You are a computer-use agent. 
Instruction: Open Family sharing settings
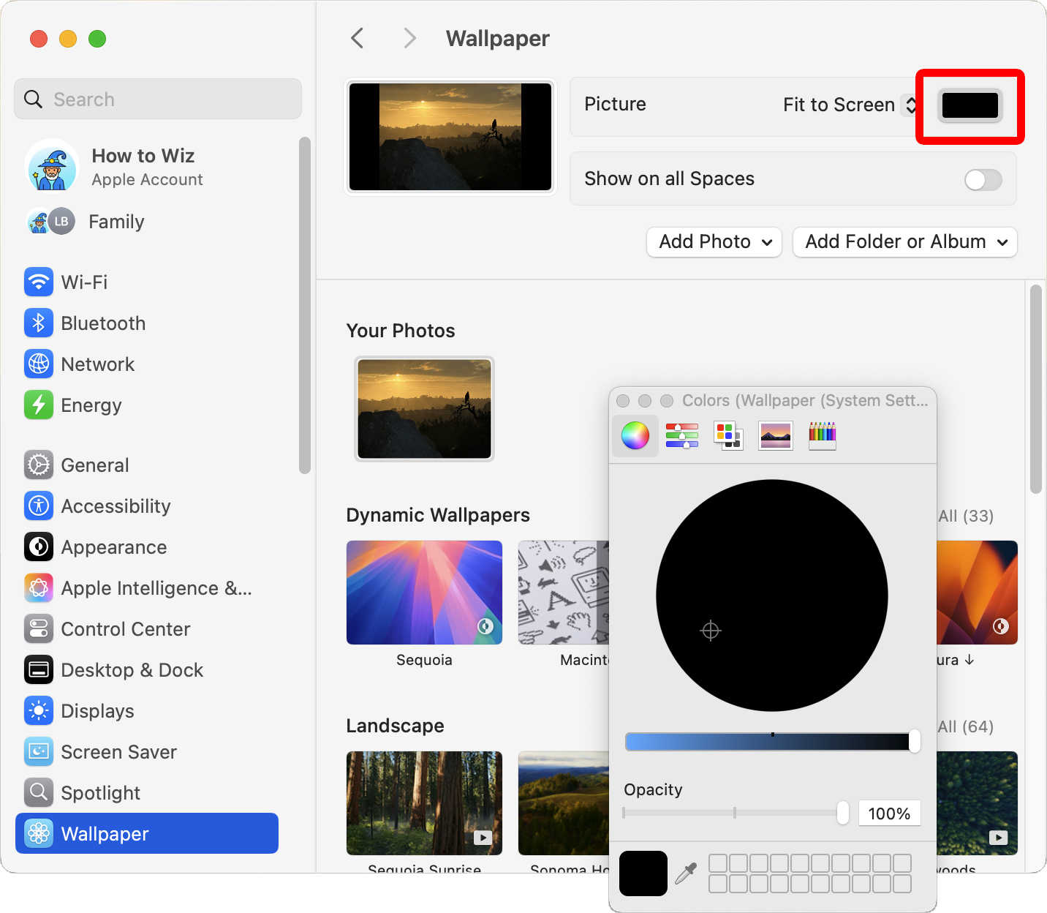coord(116,222)
